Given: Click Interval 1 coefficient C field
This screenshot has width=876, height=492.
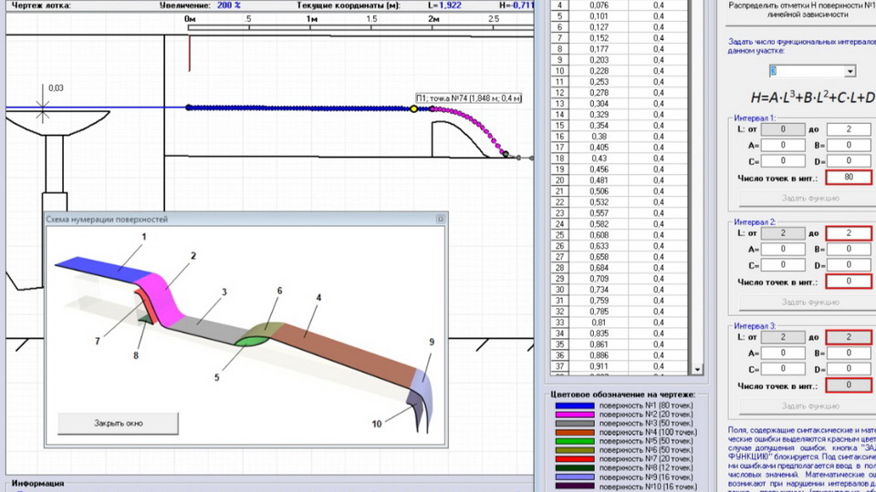Looking at the screenshot, I should [783, 161].
